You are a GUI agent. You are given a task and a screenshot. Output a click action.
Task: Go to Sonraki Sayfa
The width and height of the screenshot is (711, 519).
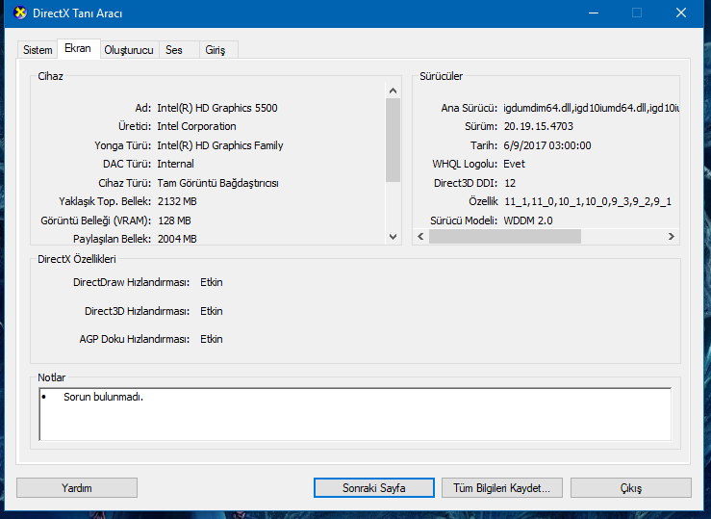pos(373,487)
